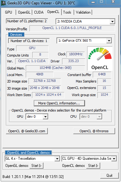Click the OpenCL extensions value 15
Viewport: 121px width, 182px height.
pos(104,88)
